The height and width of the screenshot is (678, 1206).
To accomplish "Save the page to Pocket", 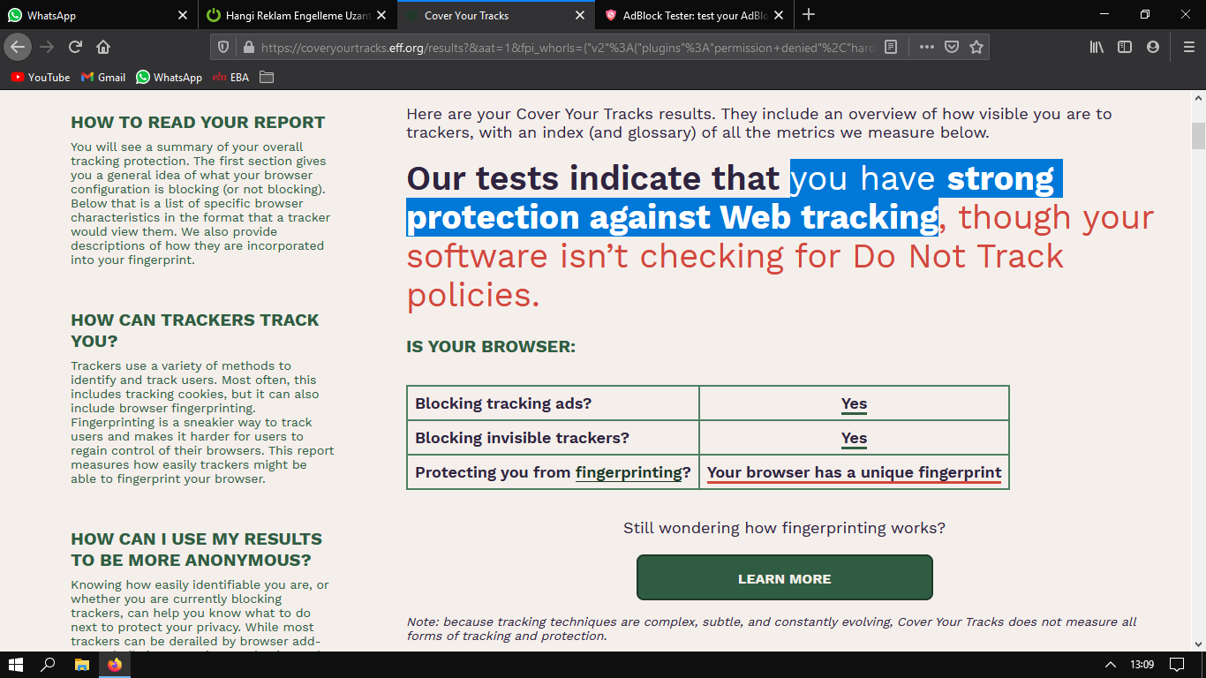I will [952, 47].
